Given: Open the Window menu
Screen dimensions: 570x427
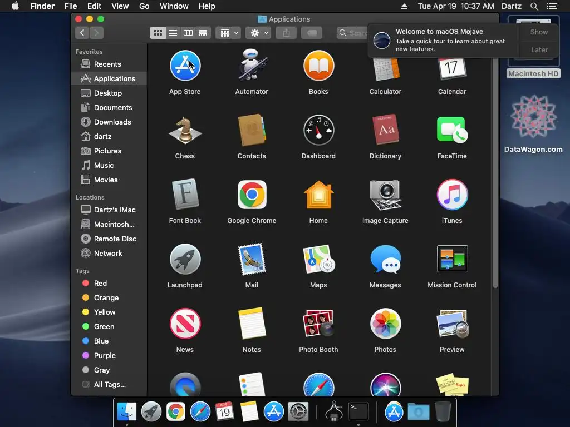Looking at the screenshot, I should (x=174, y=6).
